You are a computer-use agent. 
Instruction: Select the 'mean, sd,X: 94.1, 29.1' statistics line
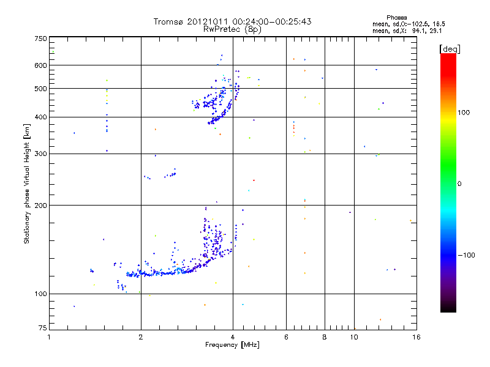407,31
